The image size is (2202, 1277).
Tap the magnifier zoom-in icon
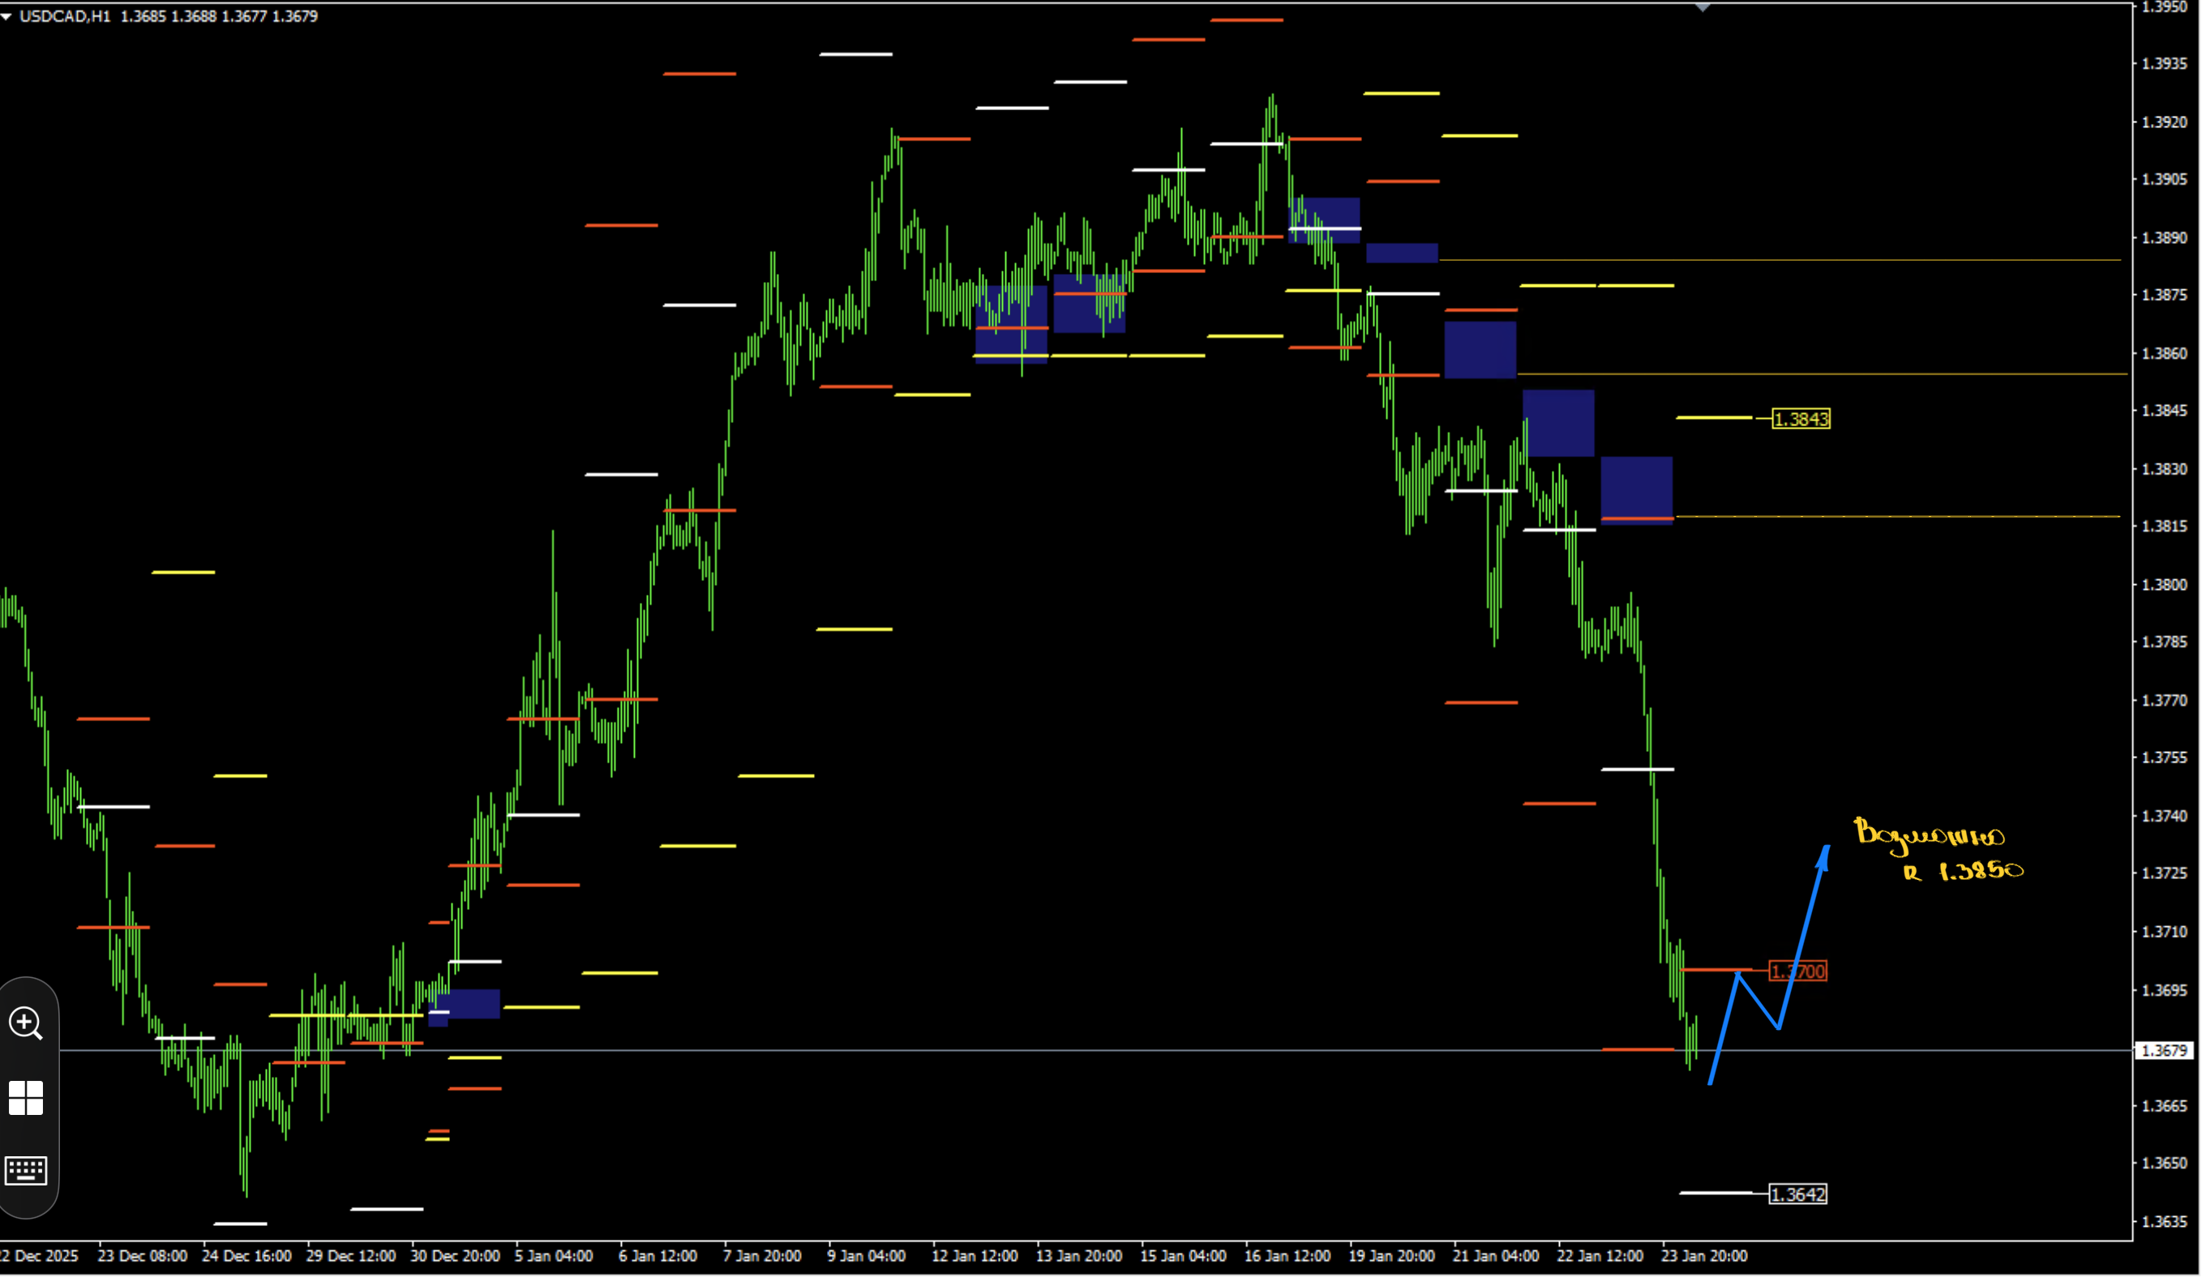point(25,1023)
